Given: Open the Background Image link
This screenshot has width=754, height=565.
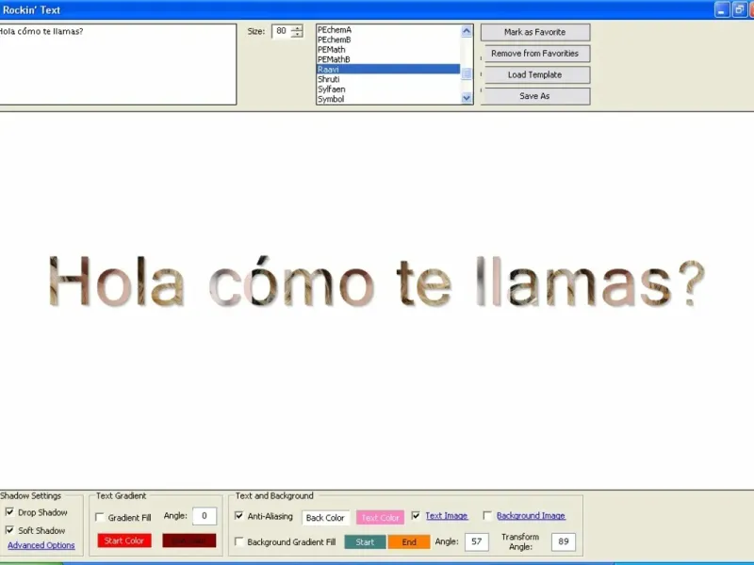Looking at the screenshot, I should (531, 515).
